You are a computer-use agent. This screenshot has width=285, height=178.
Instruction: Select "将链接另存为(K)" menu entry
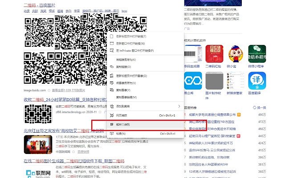pos(146,60)
